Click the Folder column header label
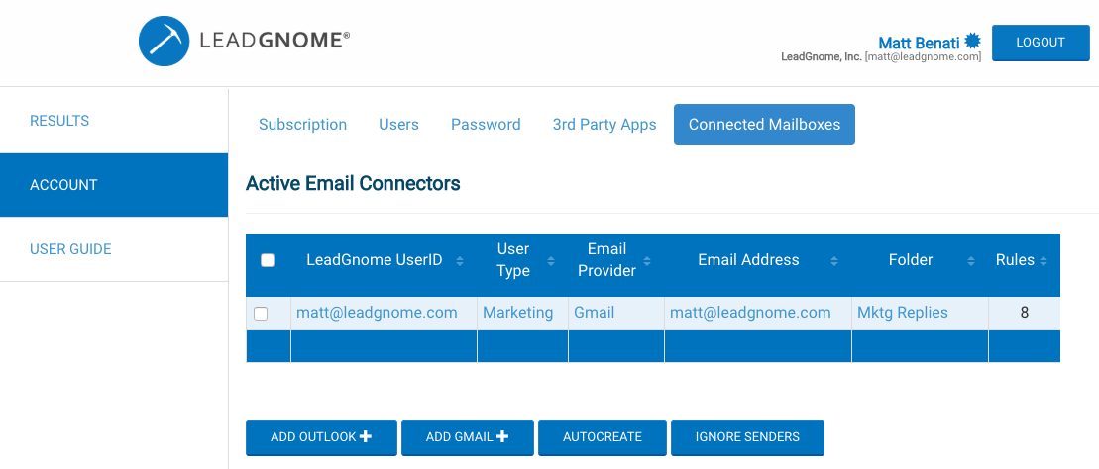Screen dimensions: 1099x469 pyautogui.click(x=911, y=260)
